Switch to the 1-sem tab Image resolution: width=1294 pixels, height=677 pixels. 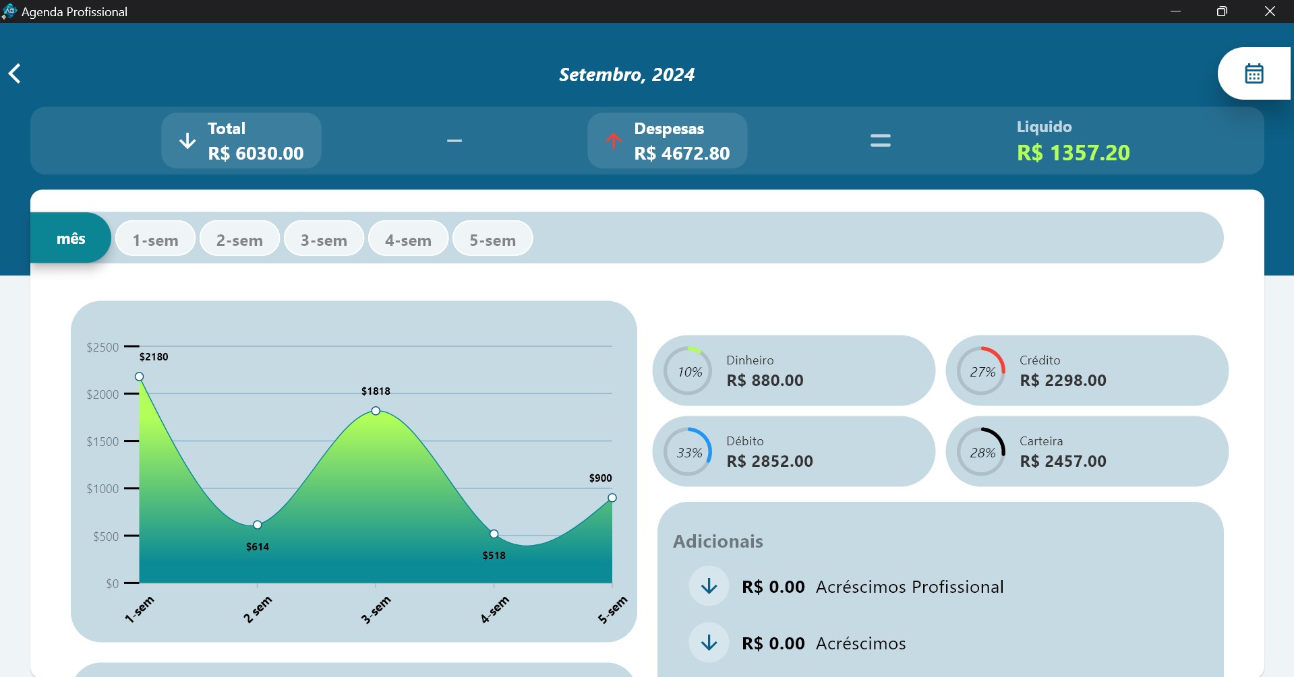[155, 239]
